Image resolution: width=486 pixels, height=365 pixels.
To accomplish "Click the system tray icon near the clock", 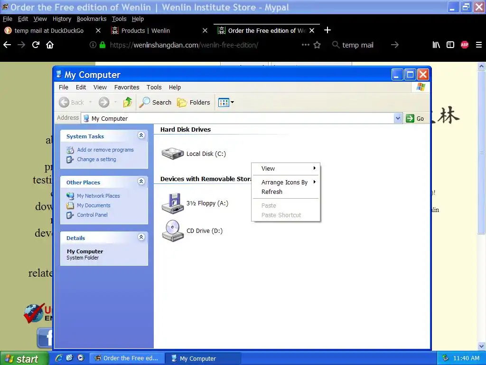I will pyautogui.click(x=445, y=358).
